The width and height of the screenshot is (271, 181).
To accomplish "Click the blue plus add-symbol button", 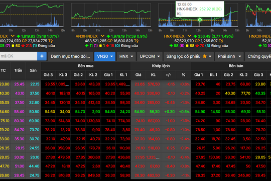I will 42,56.
